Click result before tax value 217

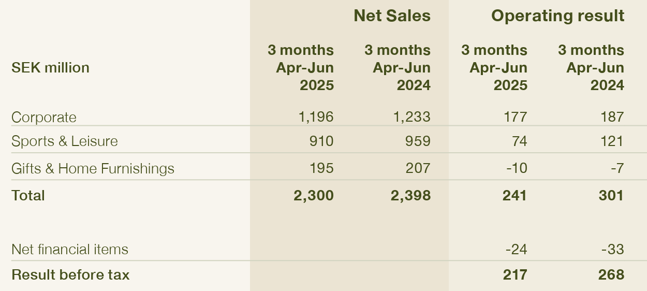point(515,274)
